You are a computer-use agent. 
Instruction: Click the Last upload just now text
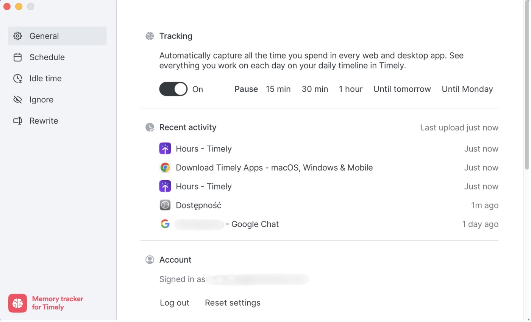coord(459,128)
